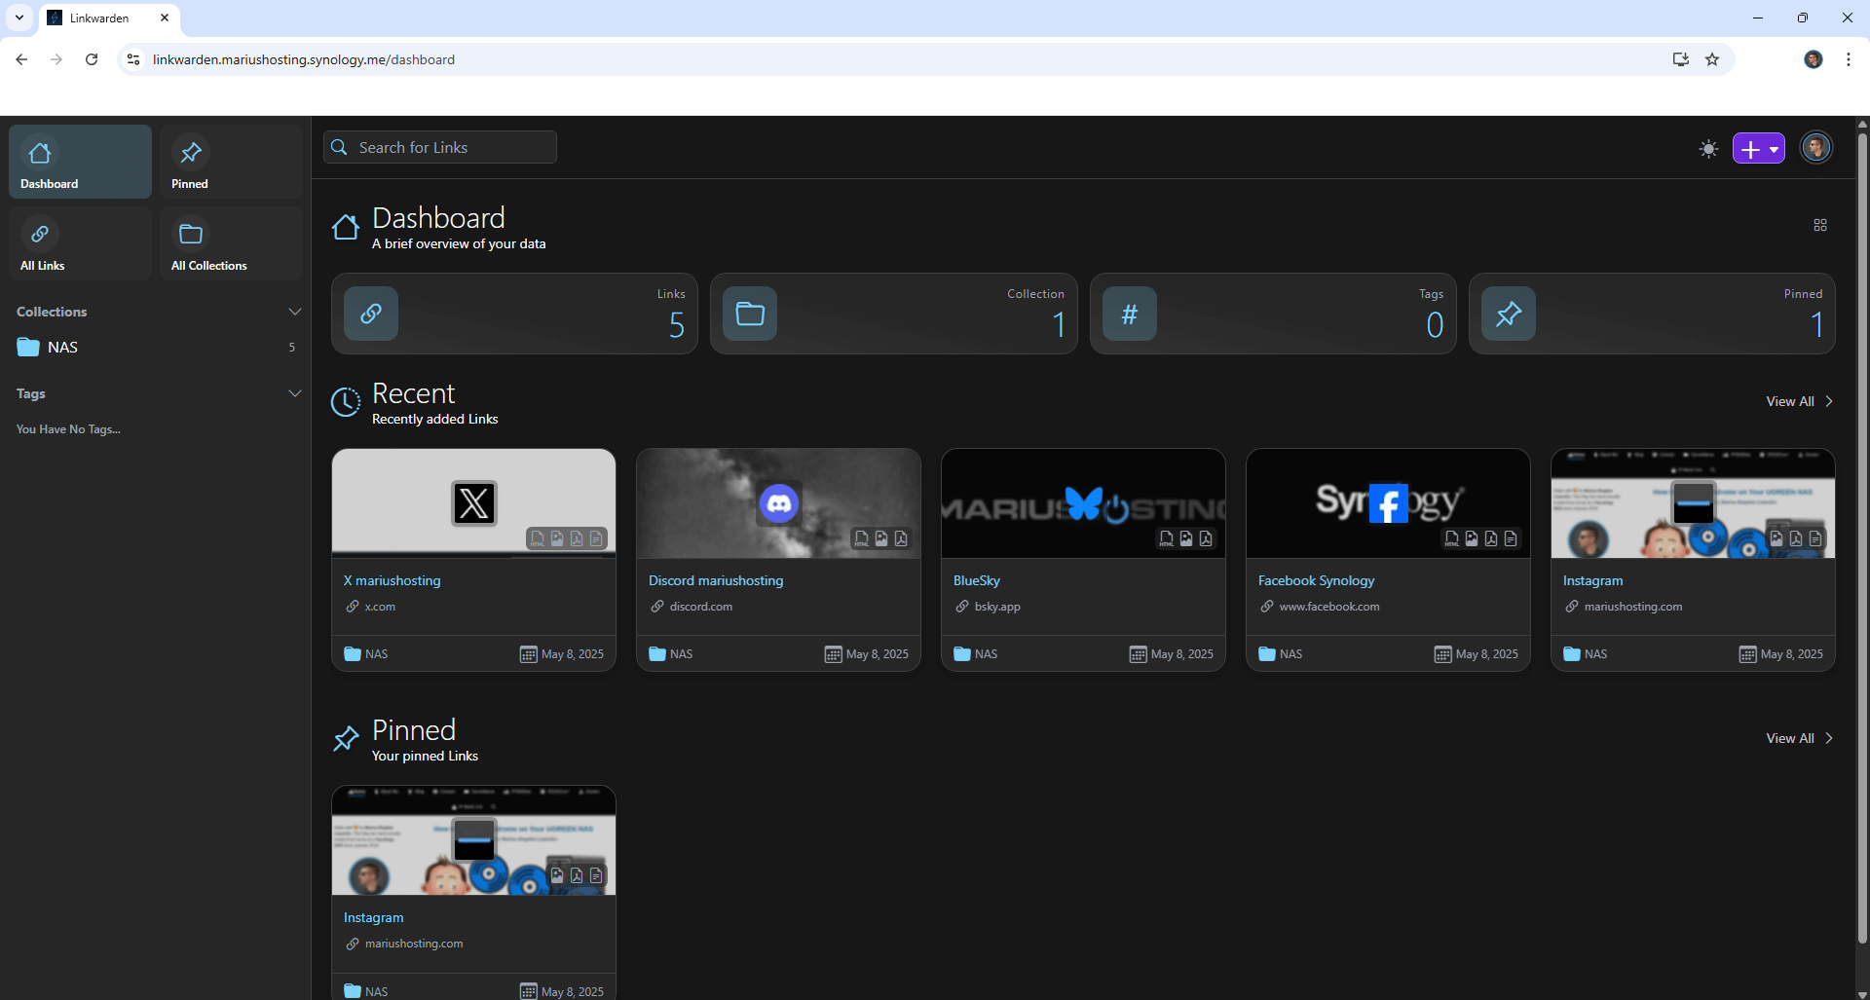Click NAS collection label on Facebook Synology card
The height and width of the screenshot is (1000, 1870).
pos(1281,654)
